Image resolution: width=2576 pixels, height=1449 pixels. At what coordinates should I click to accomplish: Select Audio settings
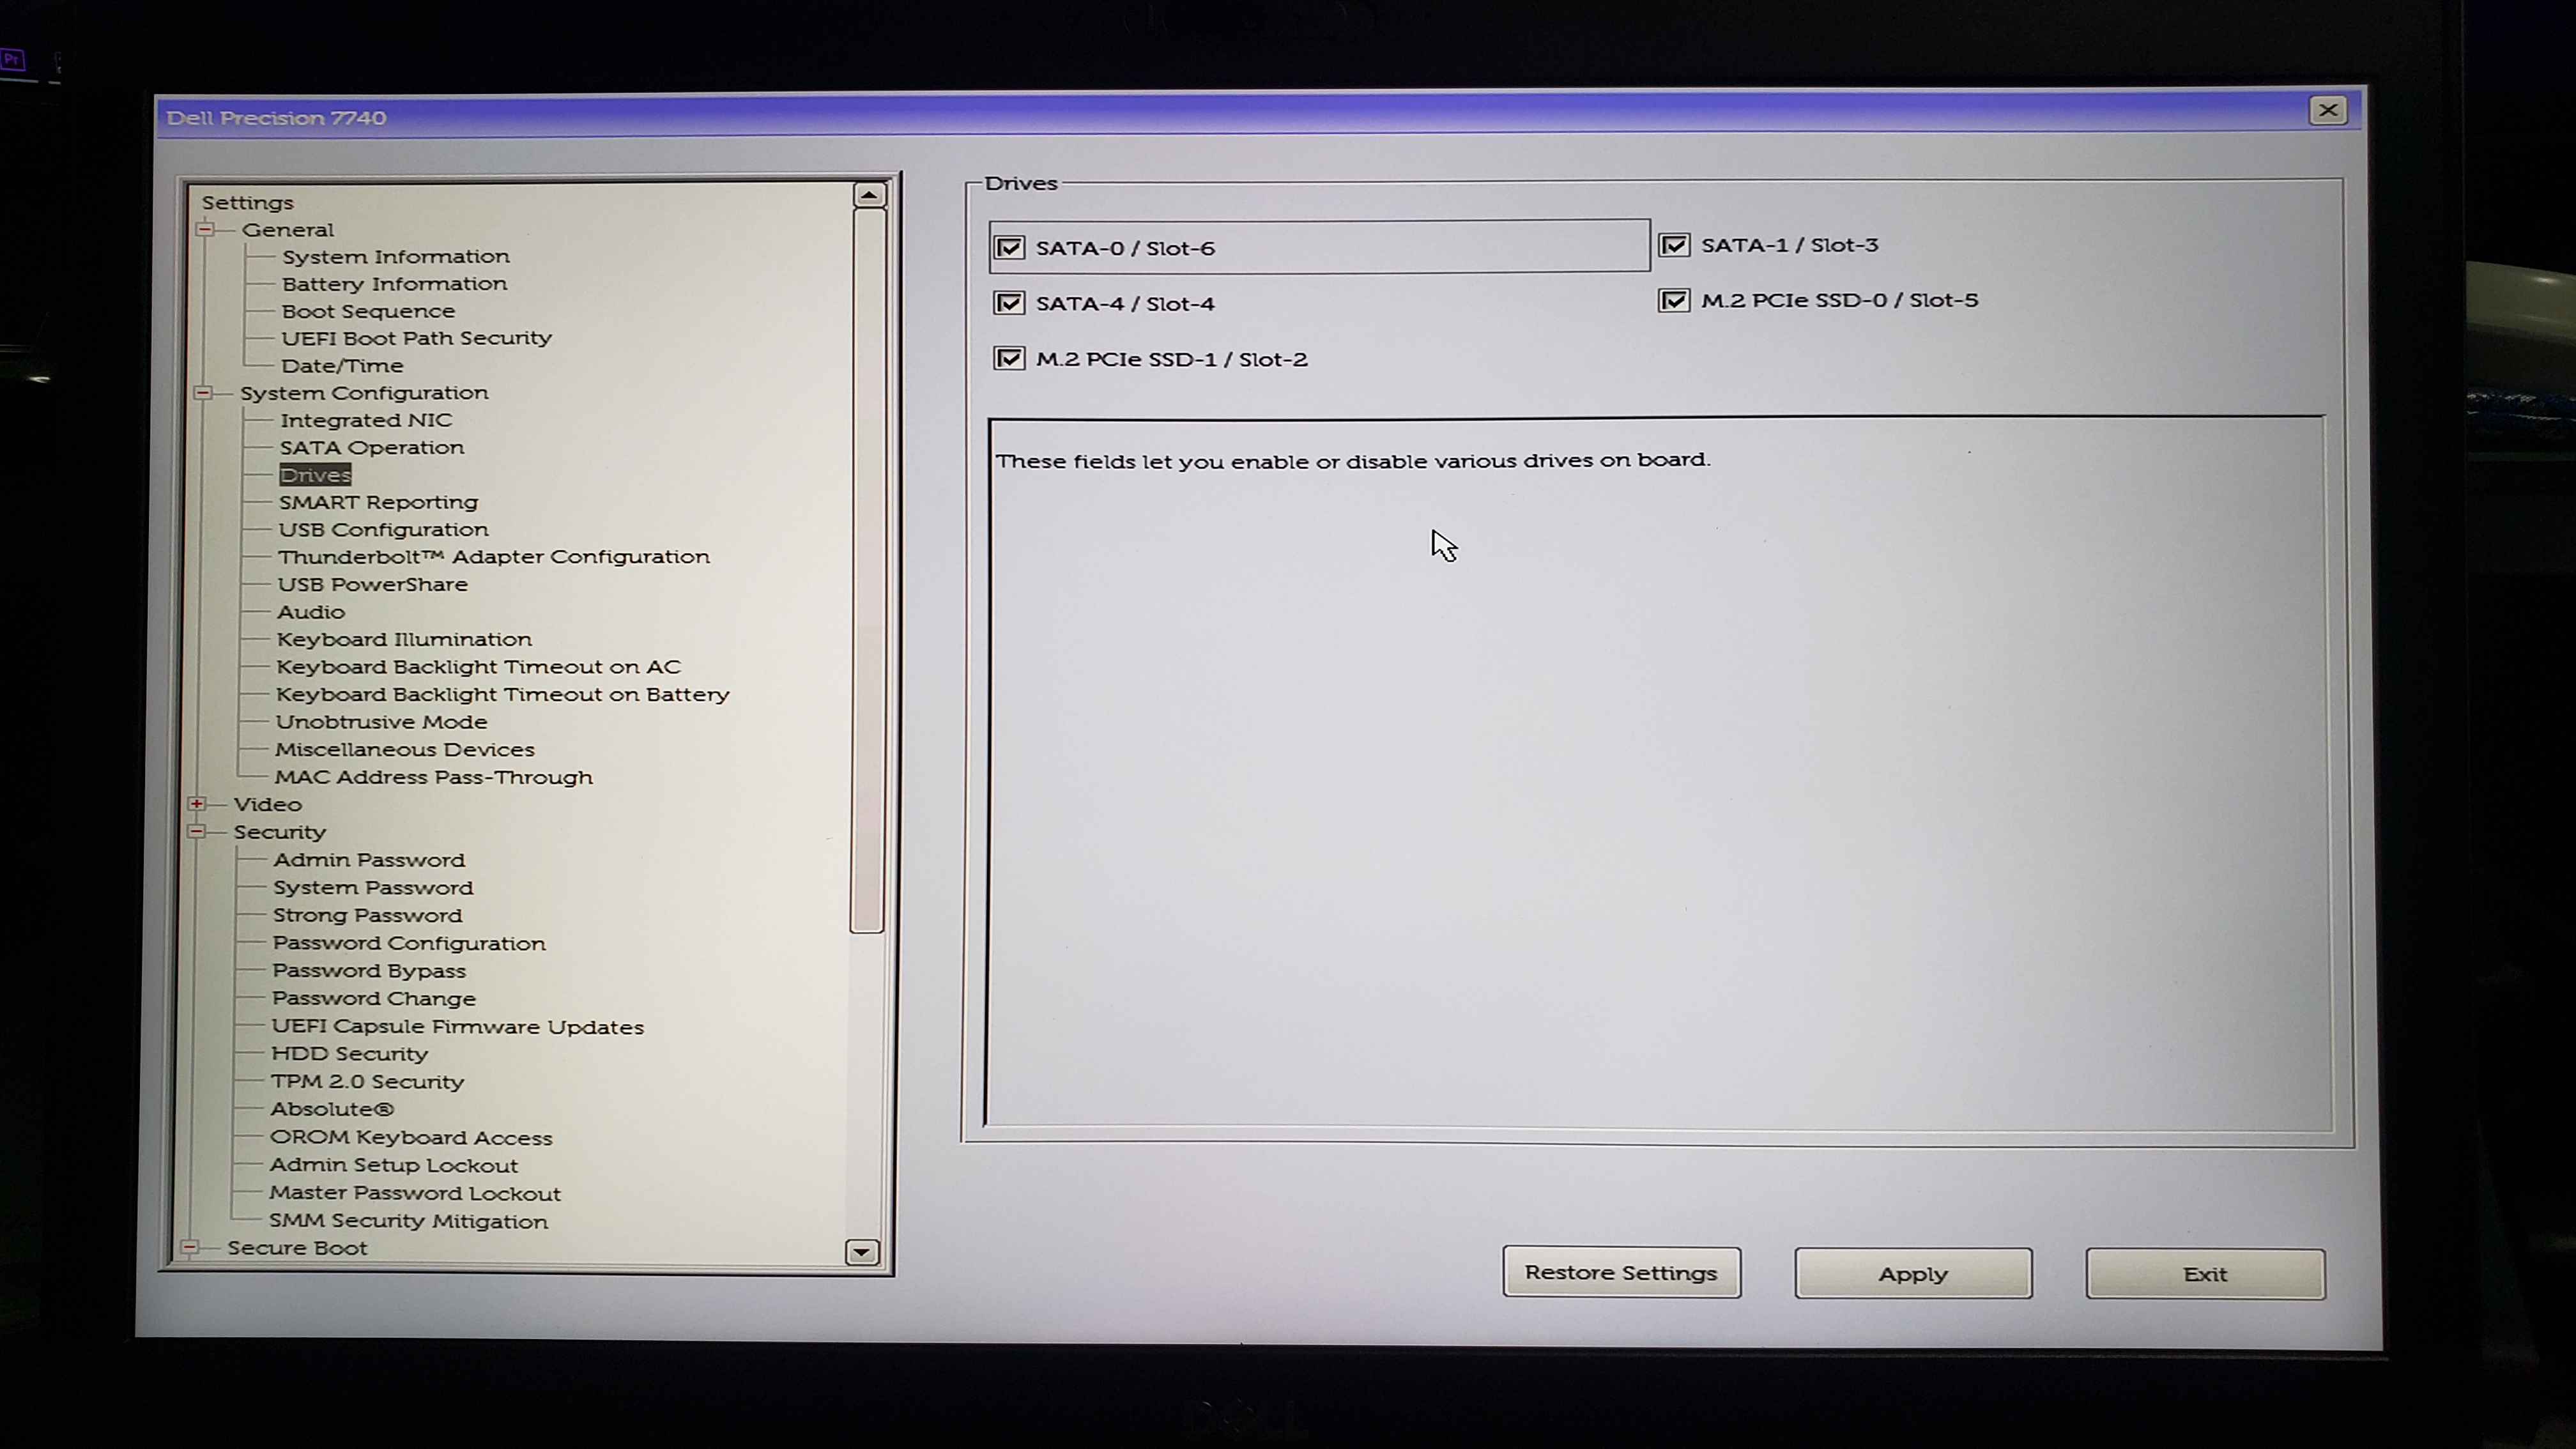(x=311, y=611)
